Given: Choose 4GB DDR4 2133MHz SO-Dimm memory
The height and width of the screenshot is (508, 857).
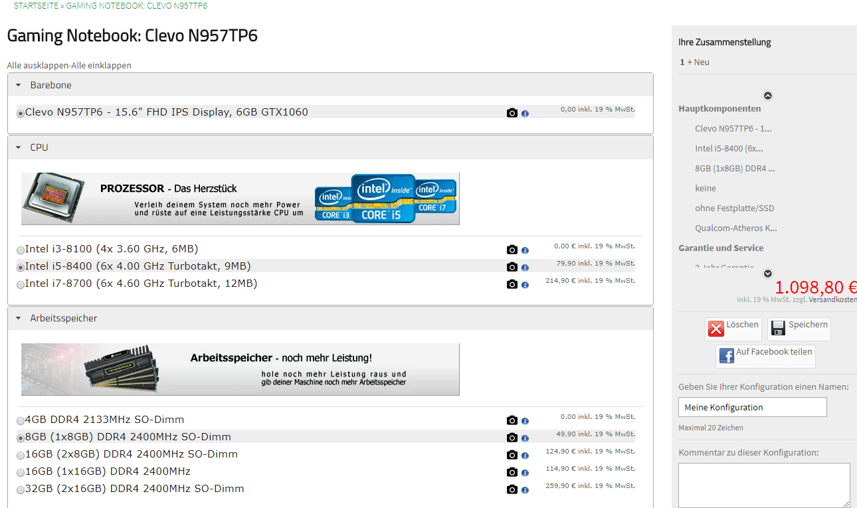Looking at the screenshot, I should pos(21,421).
